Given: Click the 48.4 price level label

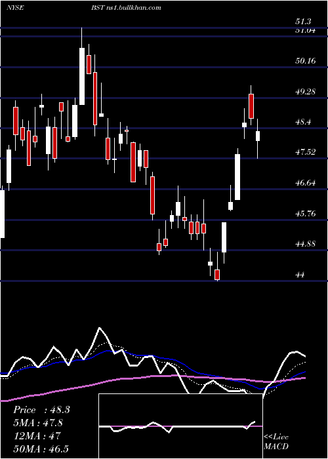Looking at the screenshot, I should coord(303,122).
